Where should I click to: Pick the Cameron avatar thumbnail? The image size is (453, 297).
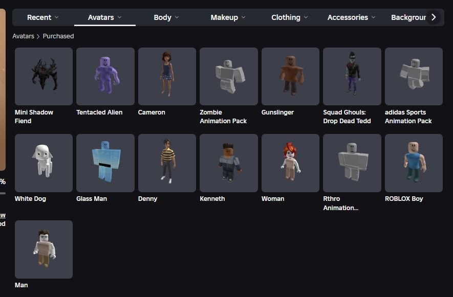tap(167, 77)
